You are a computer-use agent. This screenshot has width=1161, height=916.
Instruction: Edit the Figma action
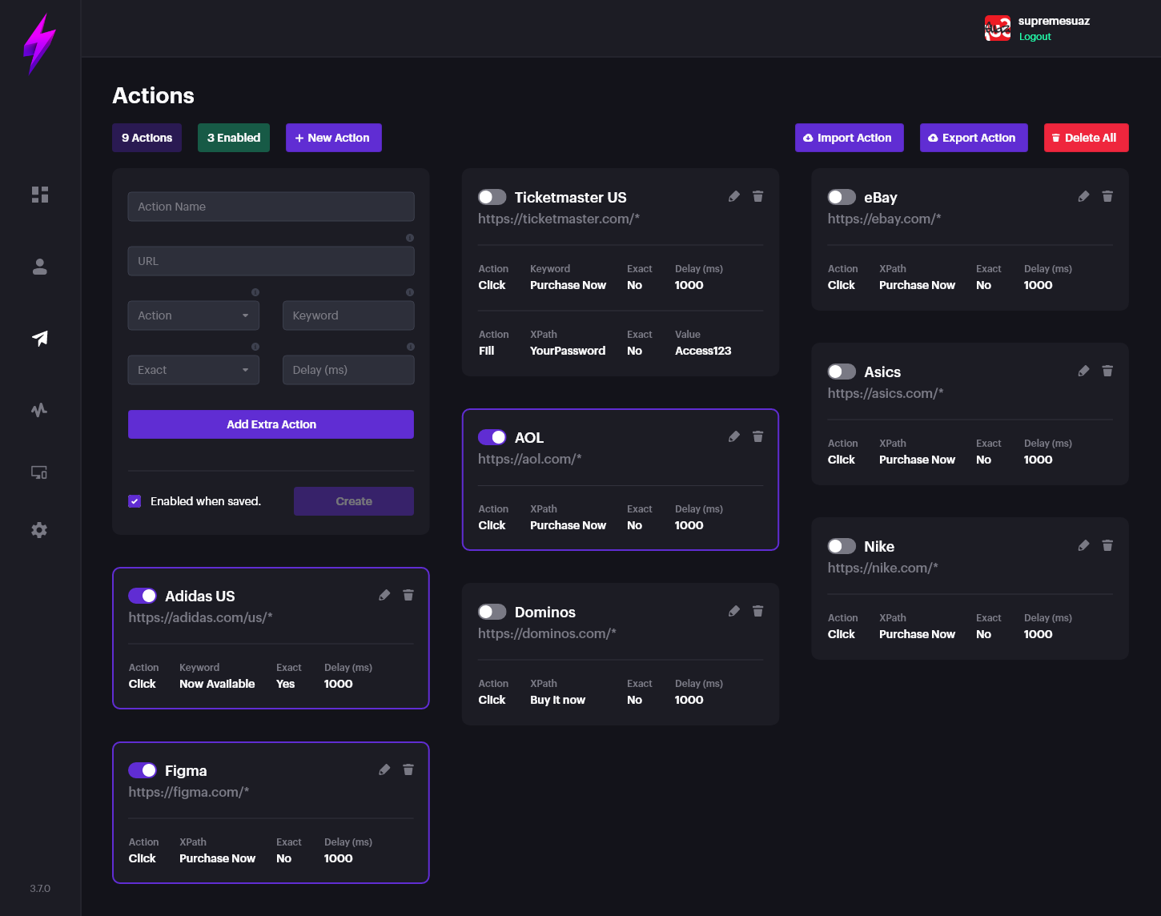[x=384, y=769]
